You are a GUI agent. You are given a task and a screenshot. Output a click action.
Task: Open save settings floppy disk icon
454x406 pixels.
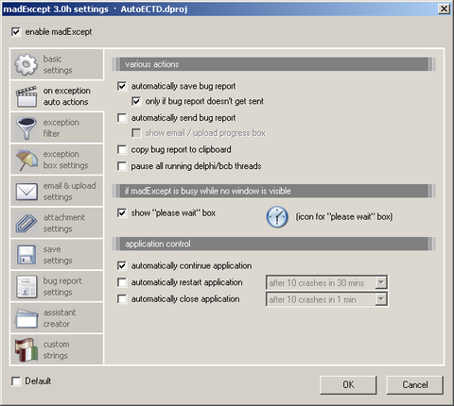[26, 255]
